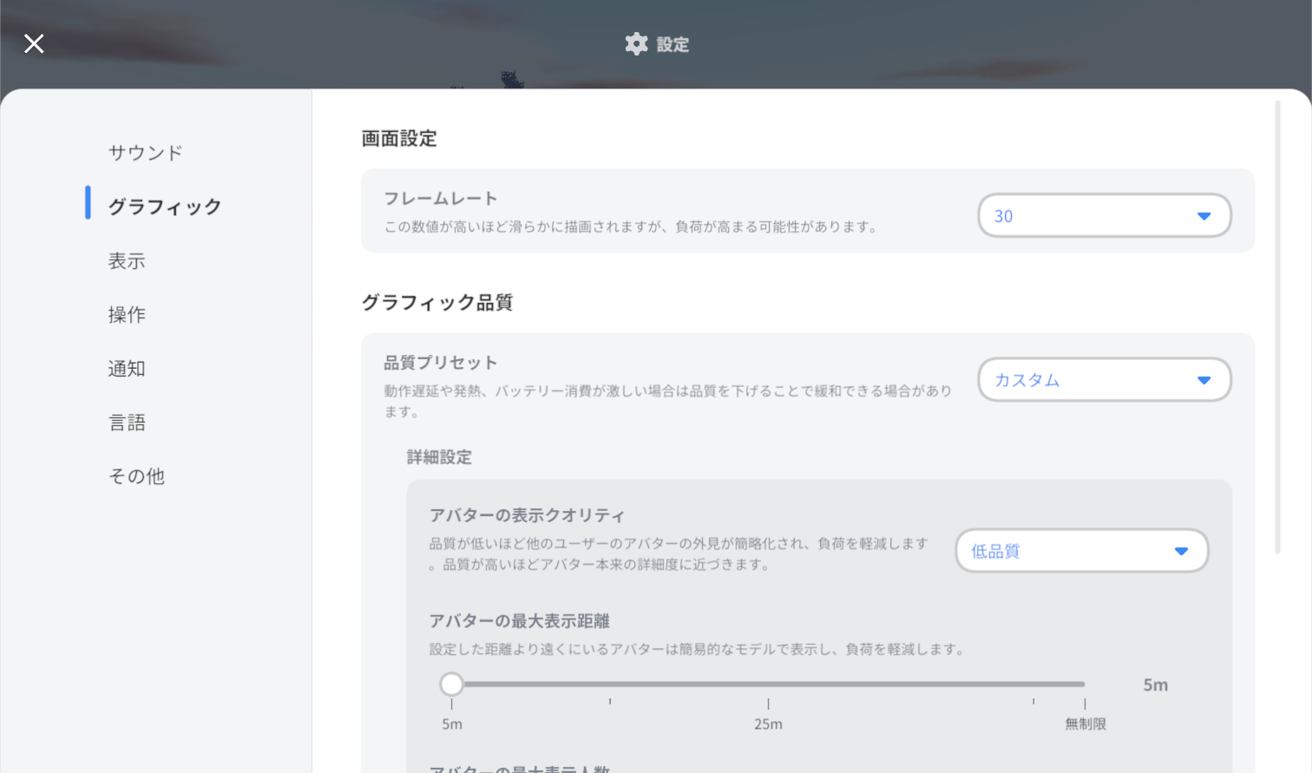Image resolution: width=1312 pixels, height=773 pixels.
Task: Set avatar distance slider to the 25m tick
Action: tap(768, 685)
